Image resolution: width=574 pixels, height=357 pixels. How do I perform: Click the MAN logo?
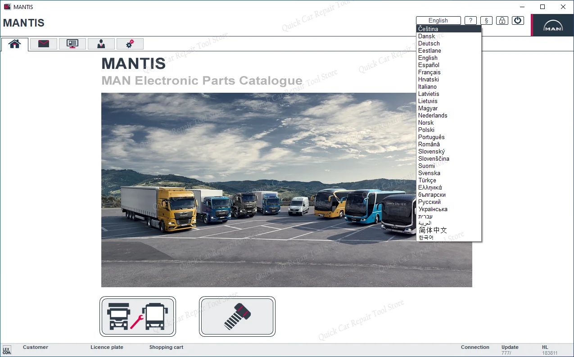click(552, 25)
